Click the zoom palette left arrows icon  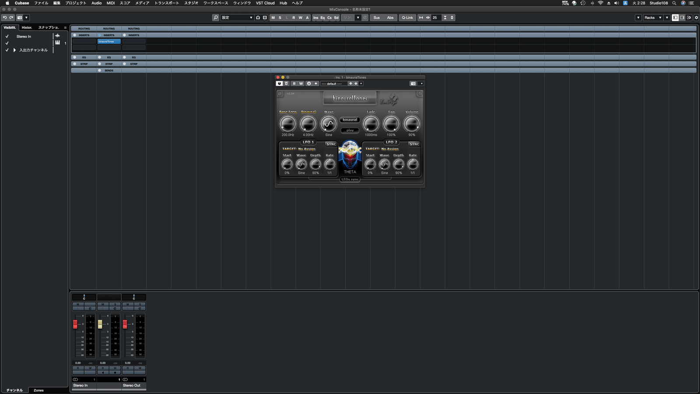(x=421, y=18)
